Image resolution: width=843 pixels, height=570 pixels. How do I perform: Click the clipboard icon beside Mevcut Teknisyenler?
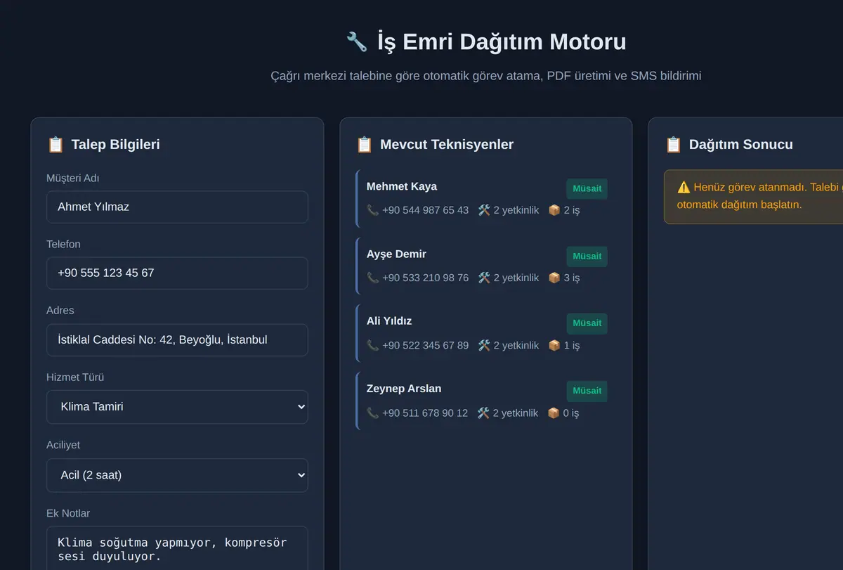(365, 144)
